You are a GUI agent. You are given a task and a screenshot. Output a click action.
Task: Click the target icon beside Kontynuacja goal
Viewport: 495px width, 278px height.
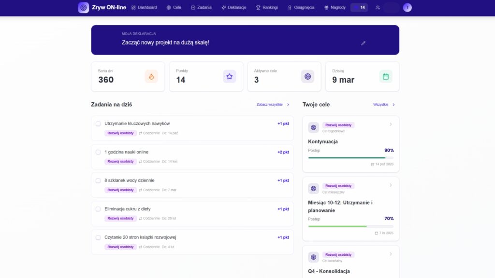(313, 127)
